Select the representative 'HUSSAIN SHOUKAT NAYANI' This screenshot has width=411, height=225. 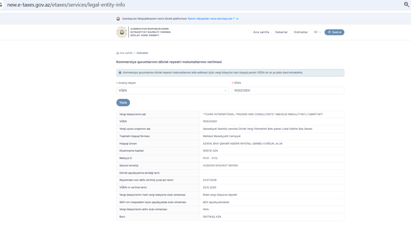point(220,166)
